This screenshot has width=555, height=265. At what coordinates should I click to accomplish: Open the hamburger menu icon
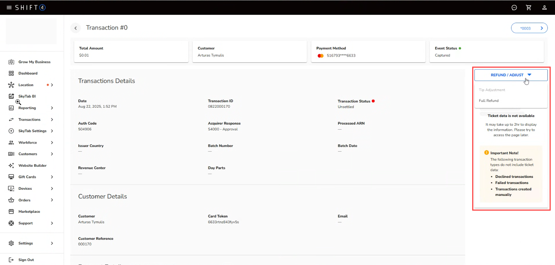click(9, 8)
